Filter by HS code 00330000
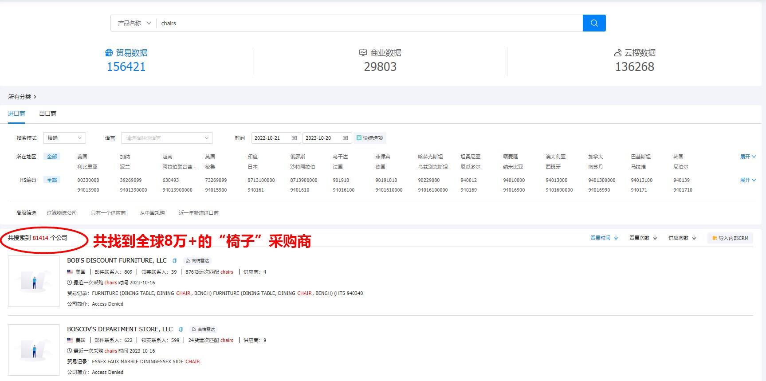Screen dimensions: 766x381 (88, 180)
